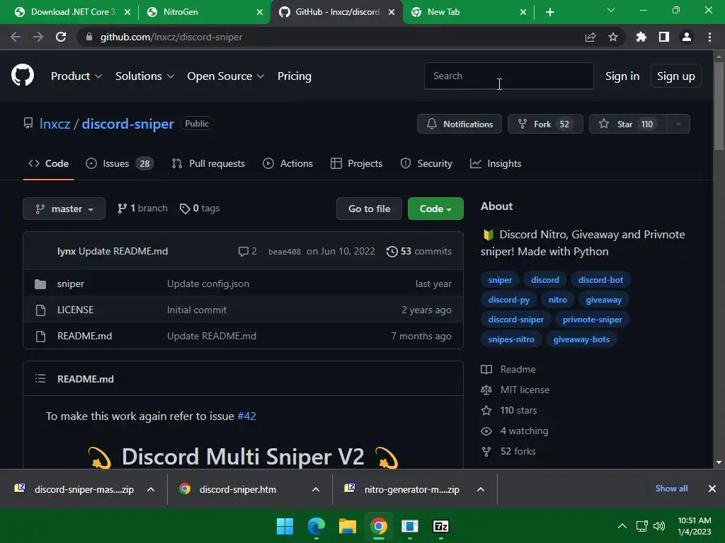Open the Pricing page
Screen dimensions: 725x543
point(294,76)
